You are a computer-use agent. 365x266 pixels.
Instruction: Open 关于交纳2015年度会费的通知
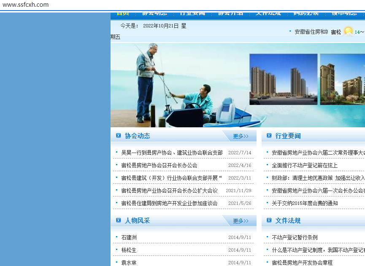305,203
